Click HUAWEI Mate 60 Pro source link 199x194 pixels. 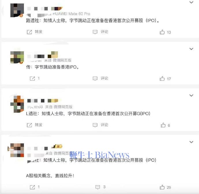(x=71, y=14)
